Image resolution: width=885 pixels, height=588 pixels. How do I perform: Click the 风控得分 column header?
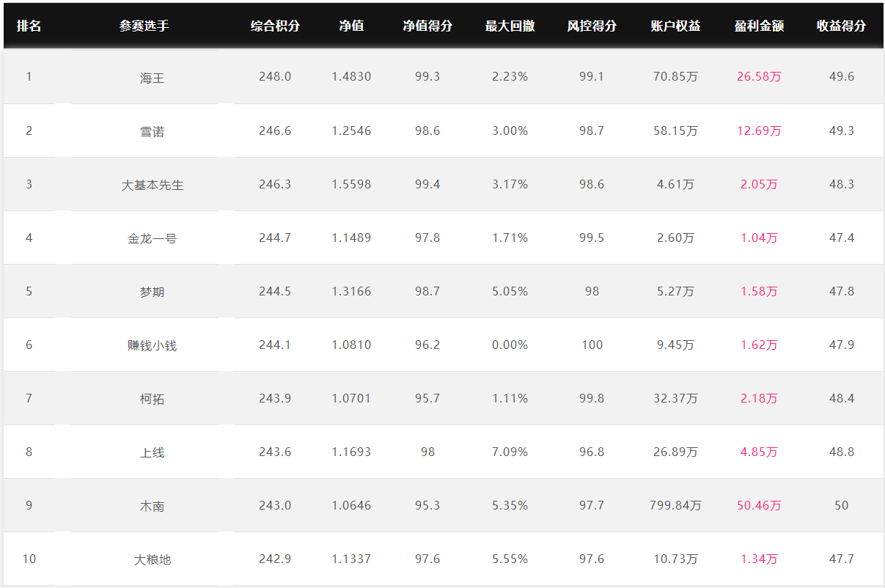[x=592, y=26]
